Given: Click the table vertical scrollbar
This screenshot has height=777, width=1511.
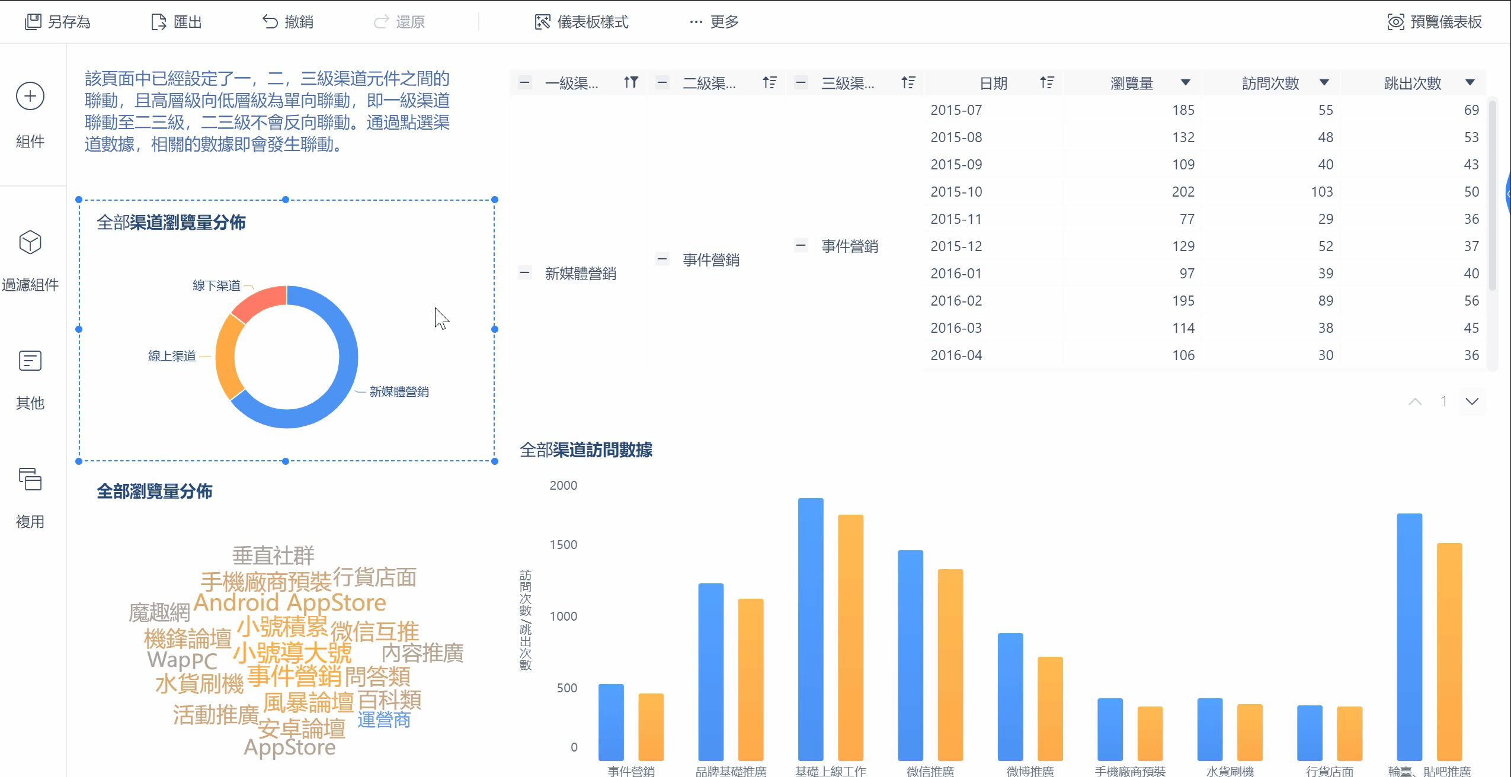Looking at the screenshot, I should click(x=1492, y=195).
